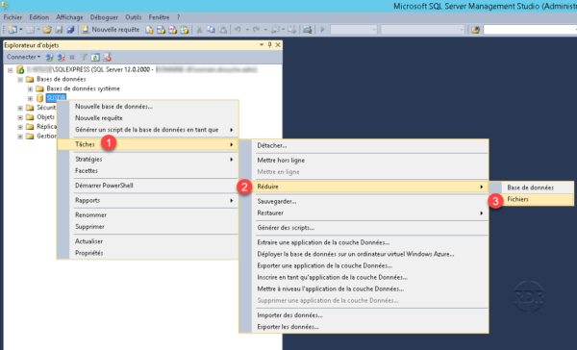The width and height of the screenshot is (577, 350).
Task: Click the Nouvelle requête toolbar button
Action: click(111, 30)
